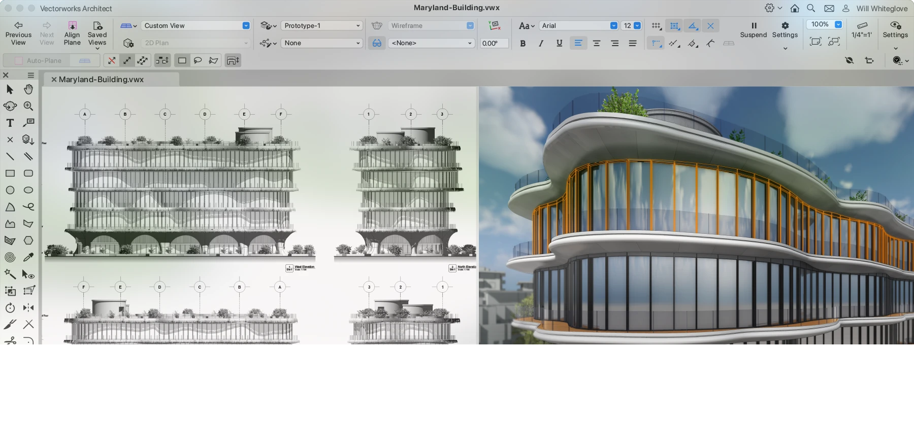Open the gear menu in title bar

click(773, 8)
